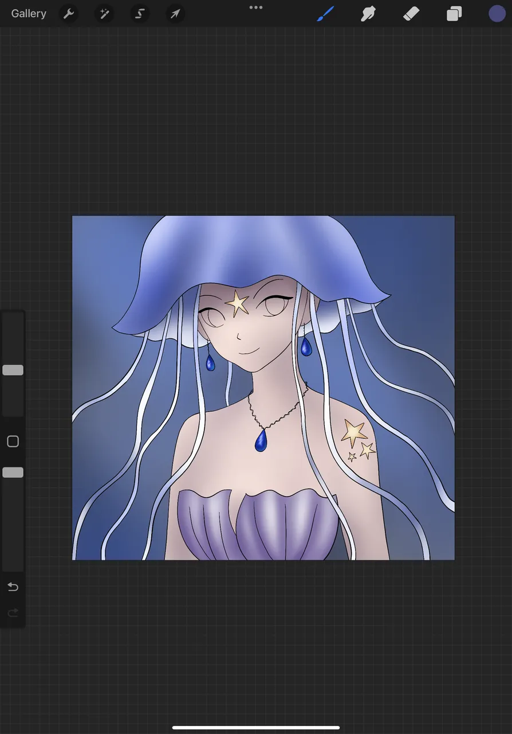Open the Layers panel
Viewport: 512px width, 734px height.
point(454,13)
